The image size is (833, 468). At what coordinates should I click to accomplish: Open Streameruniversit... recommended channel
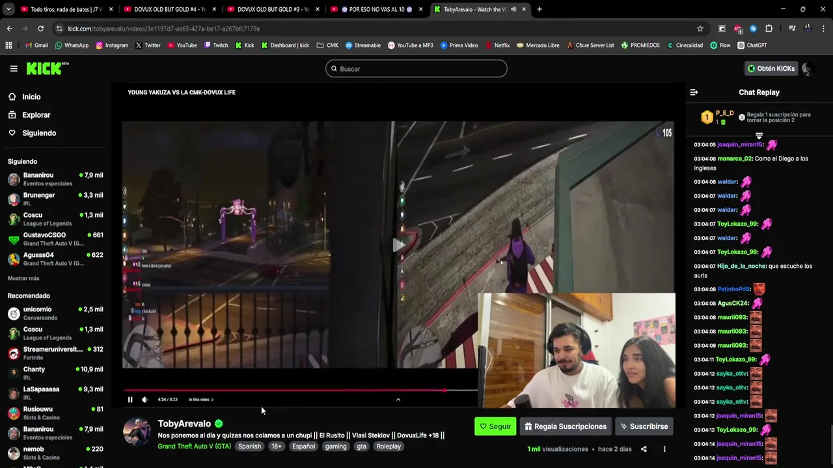(x=55, y=353)
